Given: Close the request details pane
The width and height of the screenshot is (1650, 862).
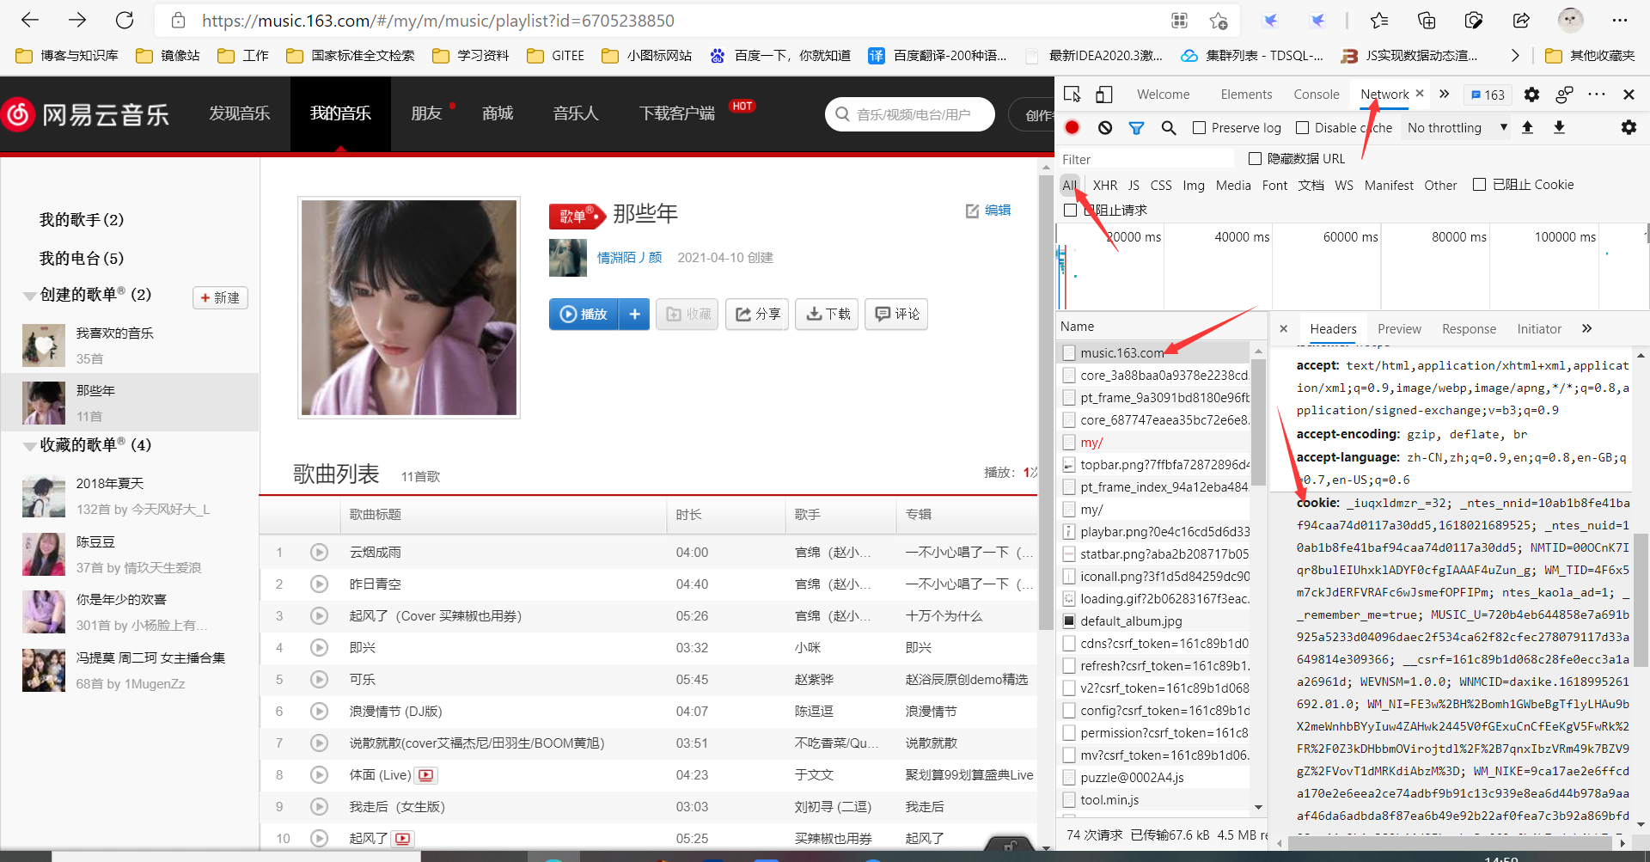Looking at the screenshot, I should pyautogui.click(x=1283, y=328).
